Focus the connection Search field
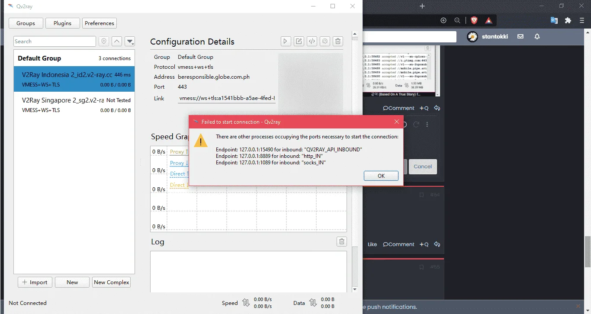591x314 pixels. [55, 41]
